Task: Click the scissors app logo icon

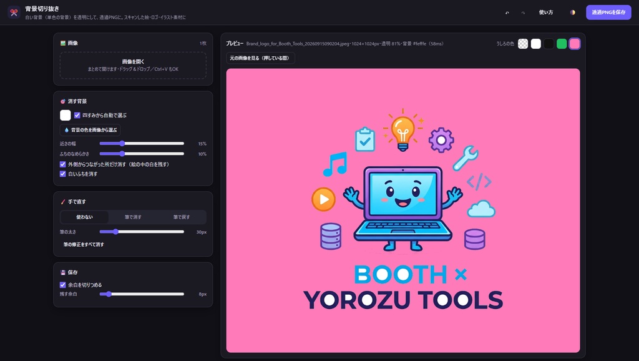Action: (14, 12)
